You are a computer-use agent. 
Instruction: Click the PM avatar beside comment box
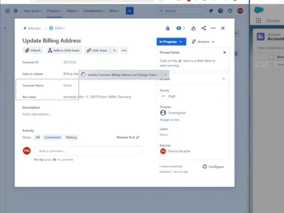27,151
